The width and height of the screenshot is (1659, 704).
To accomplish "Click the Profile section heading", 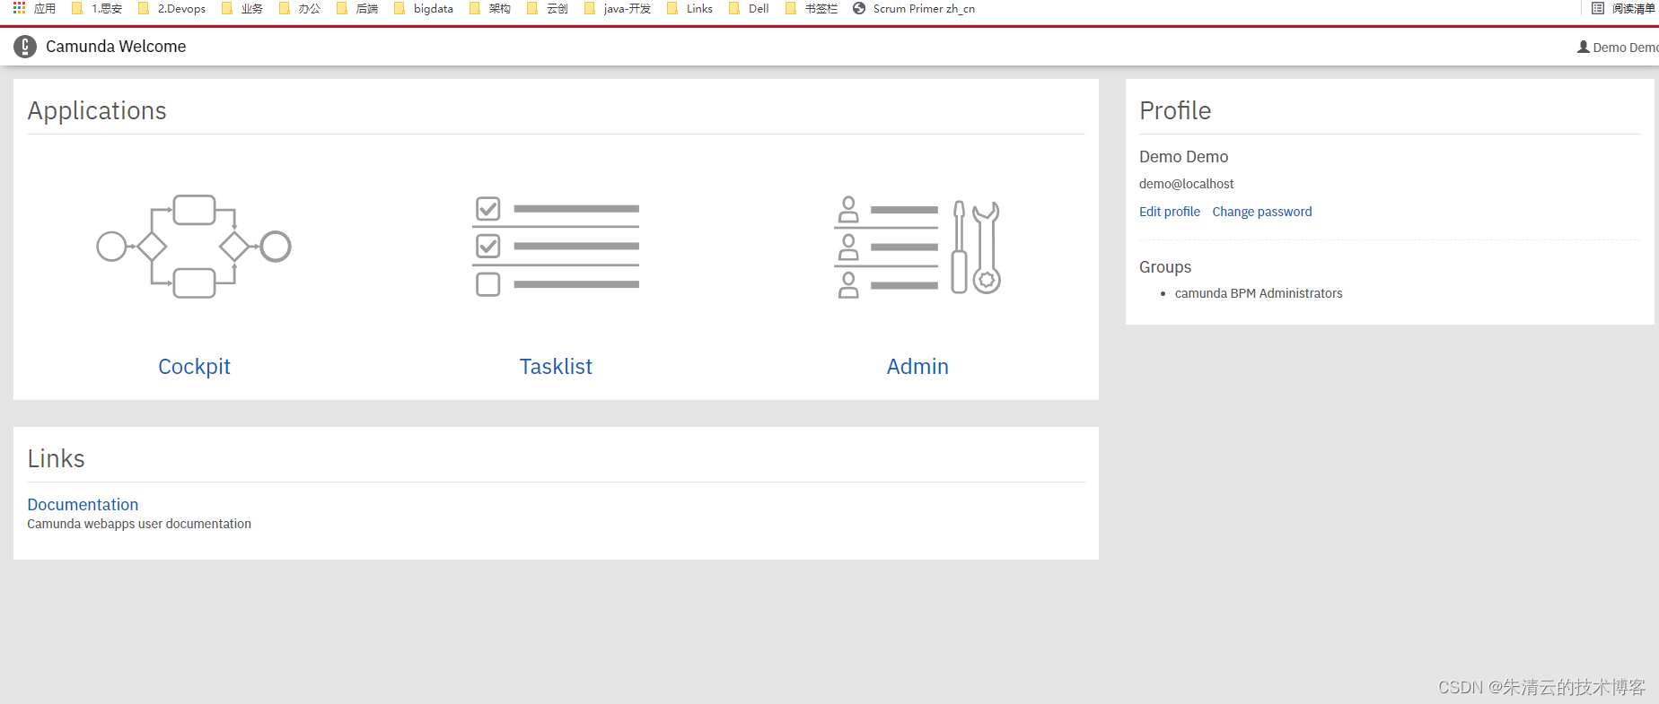I will [x=1175, y=110].
